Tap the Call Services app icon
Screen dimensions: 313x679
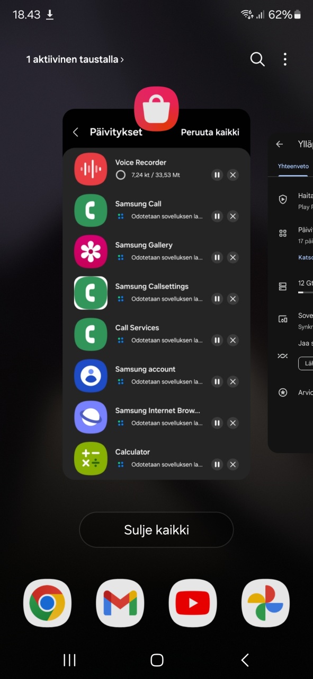91,334
